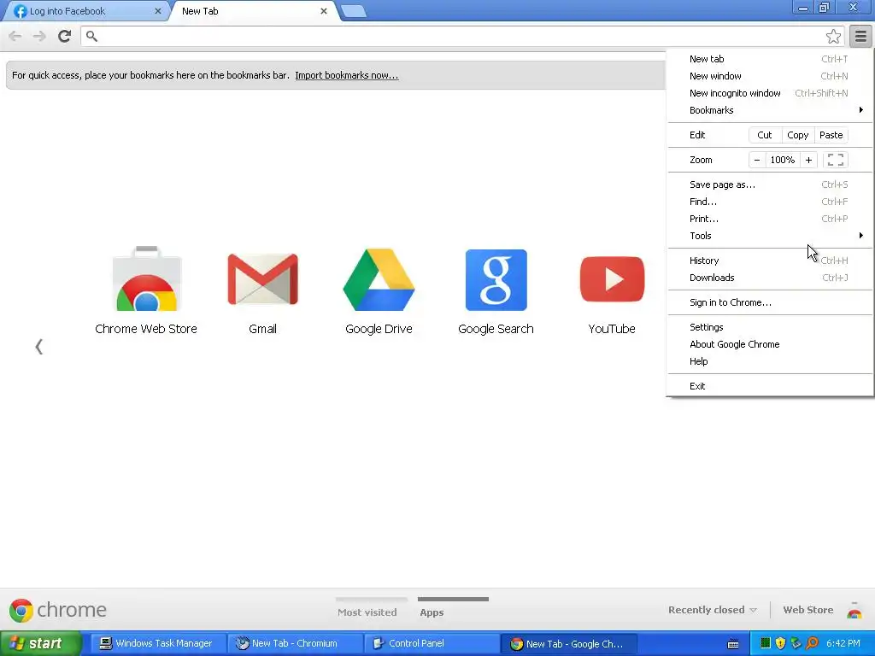Select Print... from the menu
This screenshot has height=656, width=875.
pyautogui.click(x=771, y=219)
